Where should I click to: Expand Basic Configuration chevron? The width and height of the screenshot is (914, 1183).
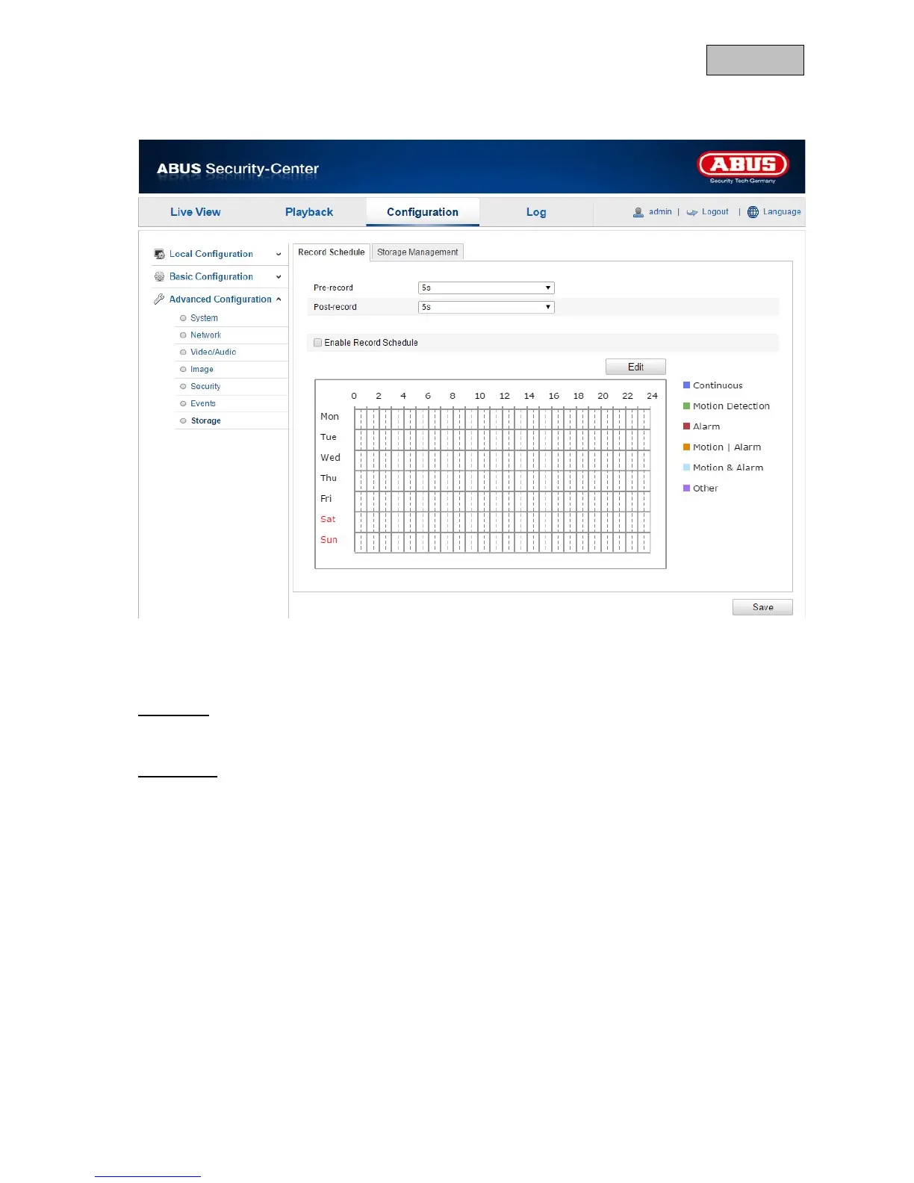pyautogui.click(x=279, y=277)
